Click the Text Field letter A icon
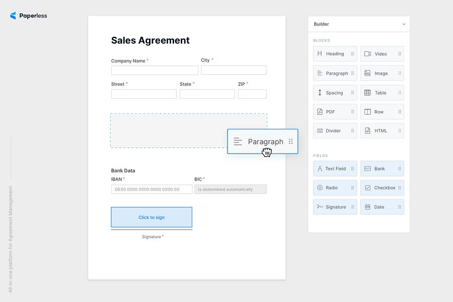 (320, 169)
